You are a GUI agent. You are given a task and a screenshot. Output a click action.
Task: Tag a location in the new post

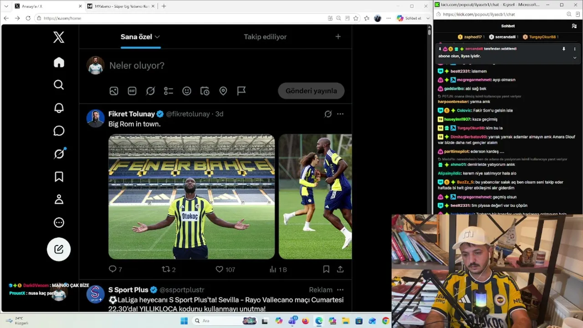(223, 91)
